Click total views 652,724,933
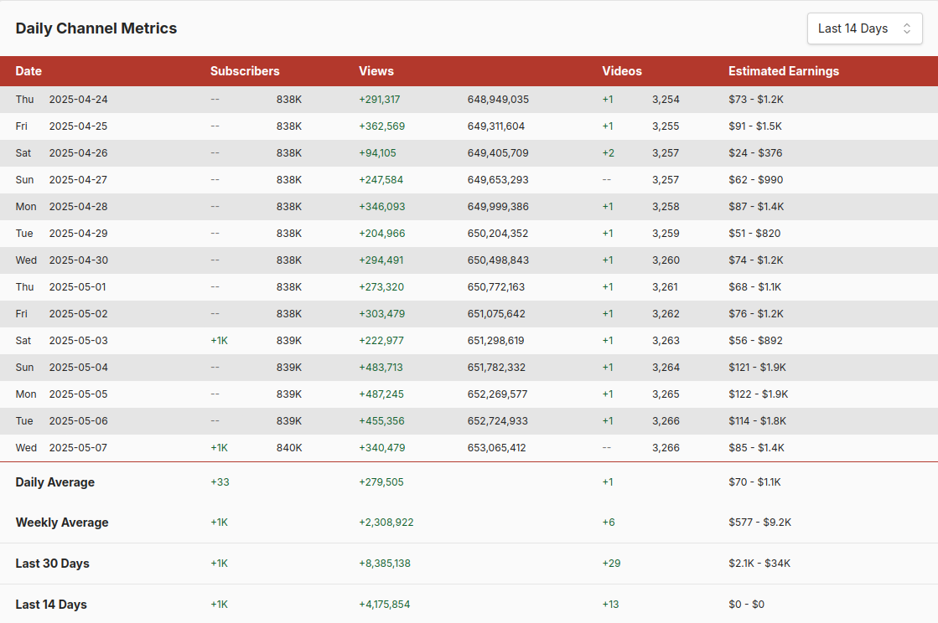Screen dimensions: 938x623 [498, 421]
